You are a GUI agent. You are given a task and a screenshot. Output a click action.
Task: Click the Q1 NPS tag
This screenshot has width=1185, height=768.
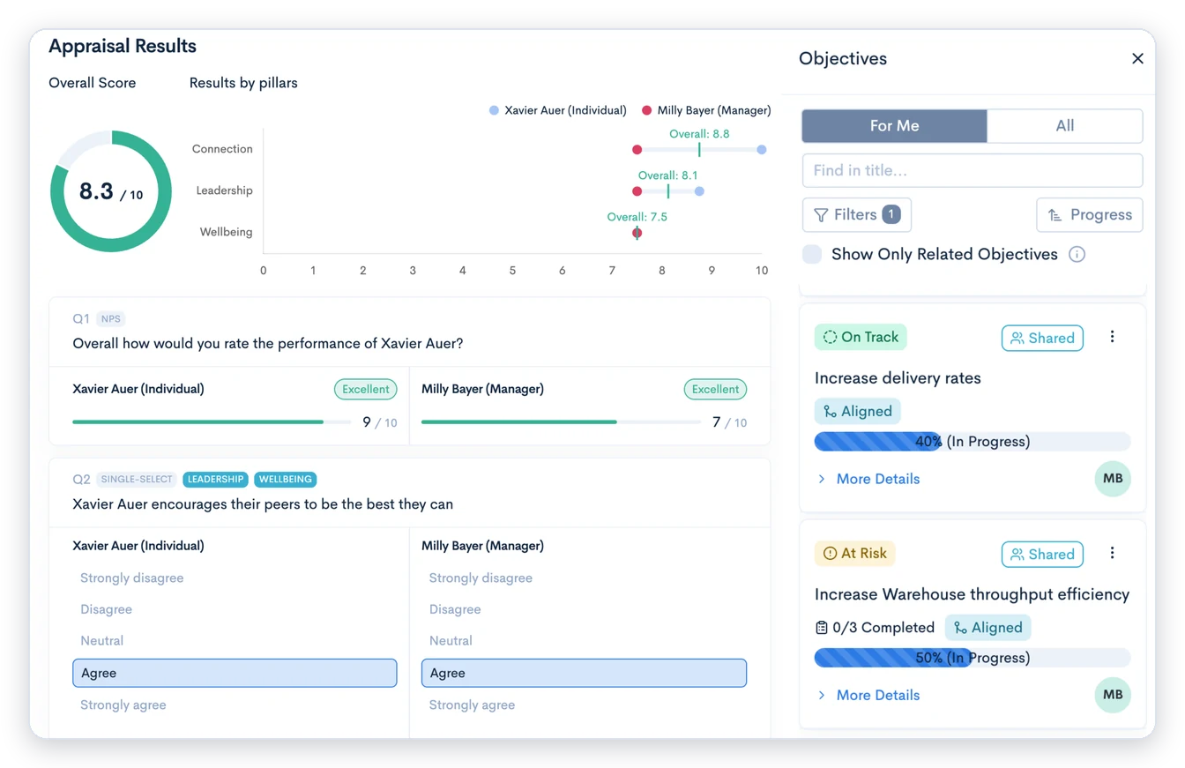(110, 319)
